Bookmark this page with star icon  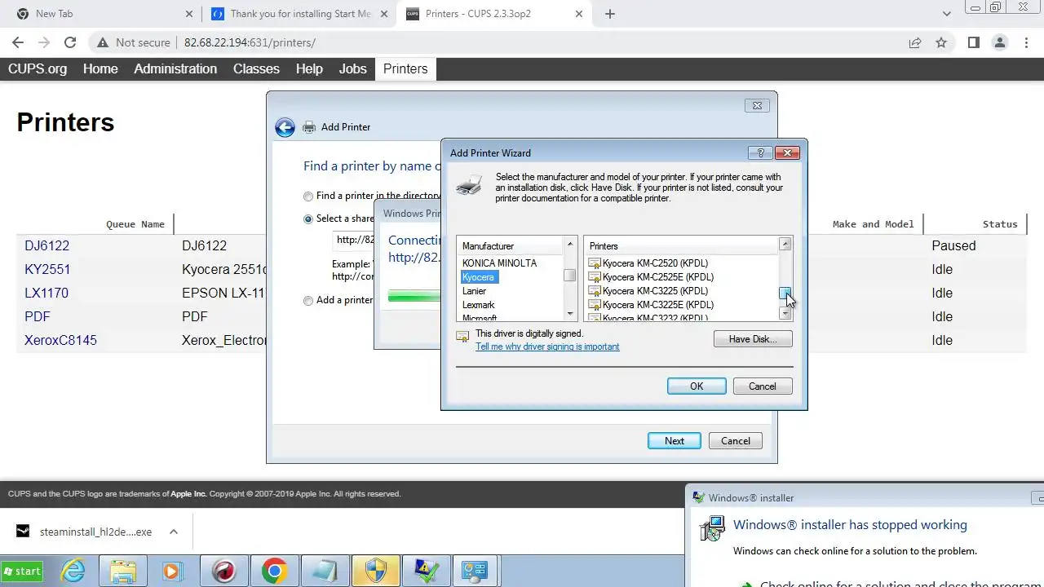pyautogui.click(x=941, y=42)
